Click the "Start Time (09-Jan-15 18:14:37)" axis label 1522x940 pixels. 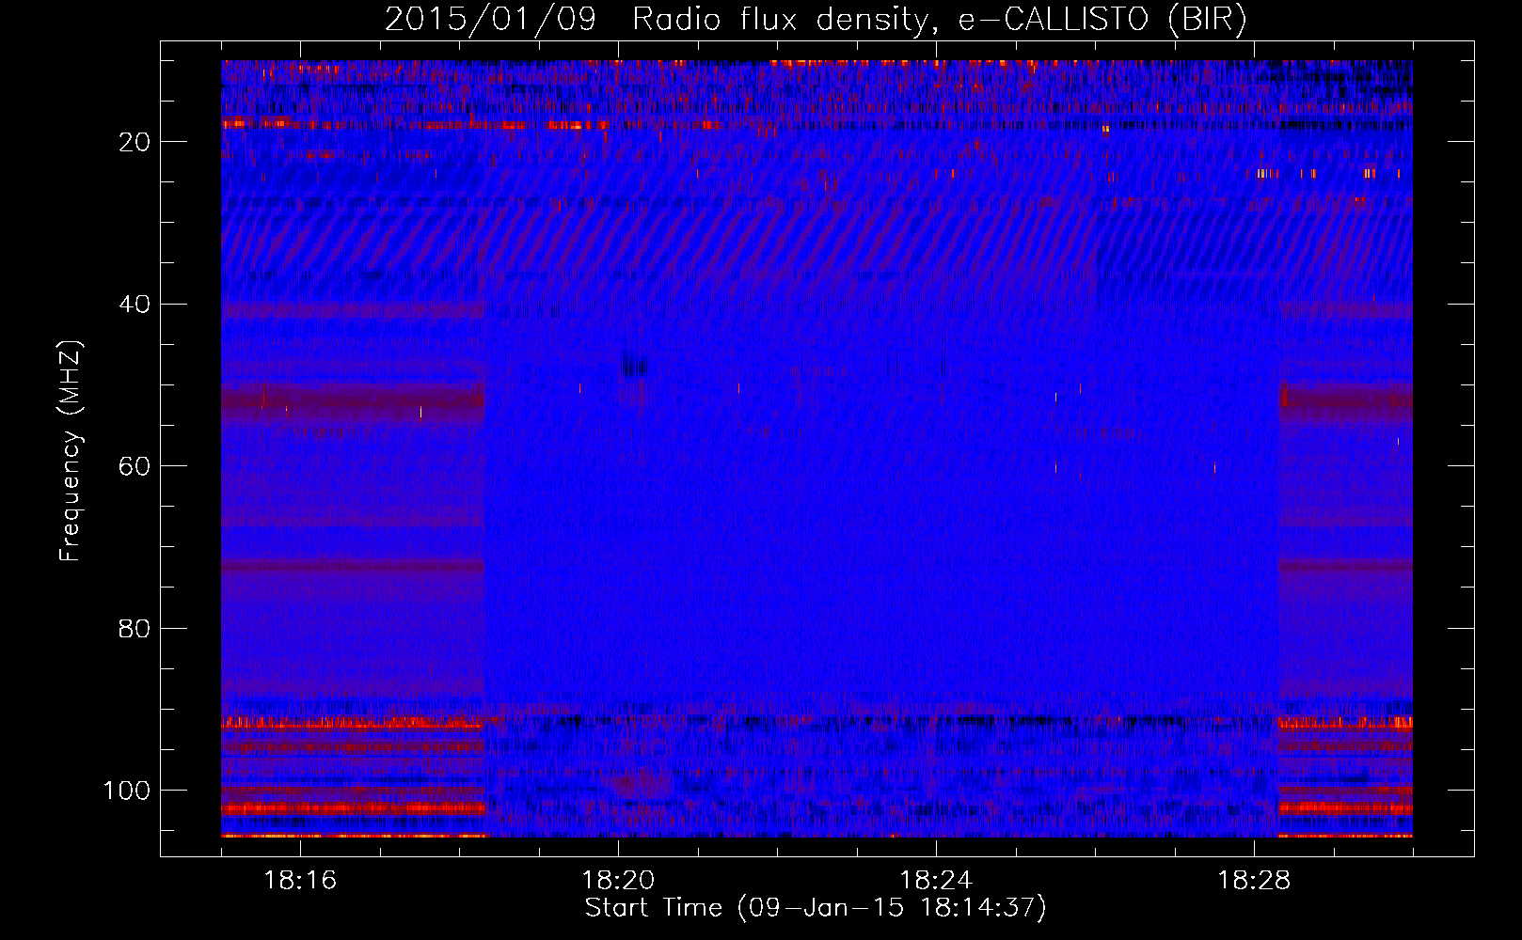point(816,907)
